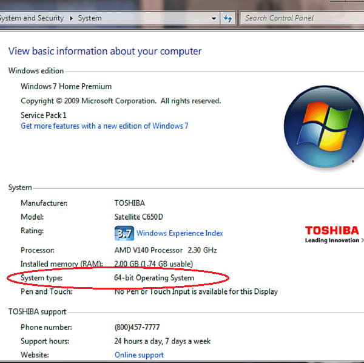Open the System breadcrumb in address bar
This screenshot has height=363, width=364.
pyautogui.click(x=90, y=18)
